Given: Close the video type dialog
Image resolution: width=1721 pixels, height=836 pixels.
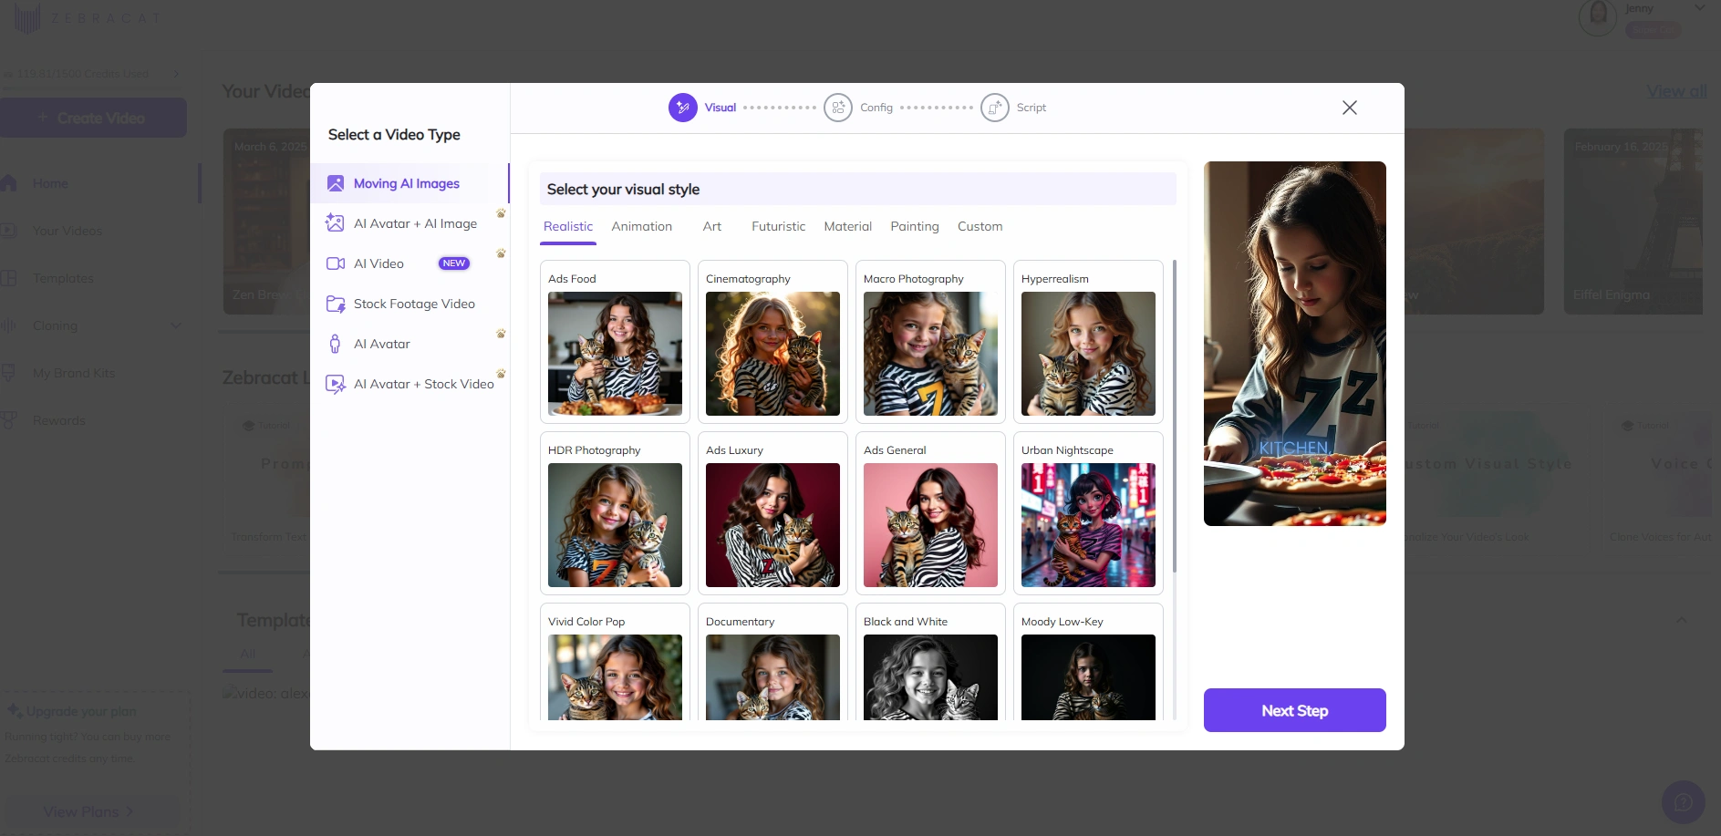Looking at the screenshot, I should click(1350, 108).
